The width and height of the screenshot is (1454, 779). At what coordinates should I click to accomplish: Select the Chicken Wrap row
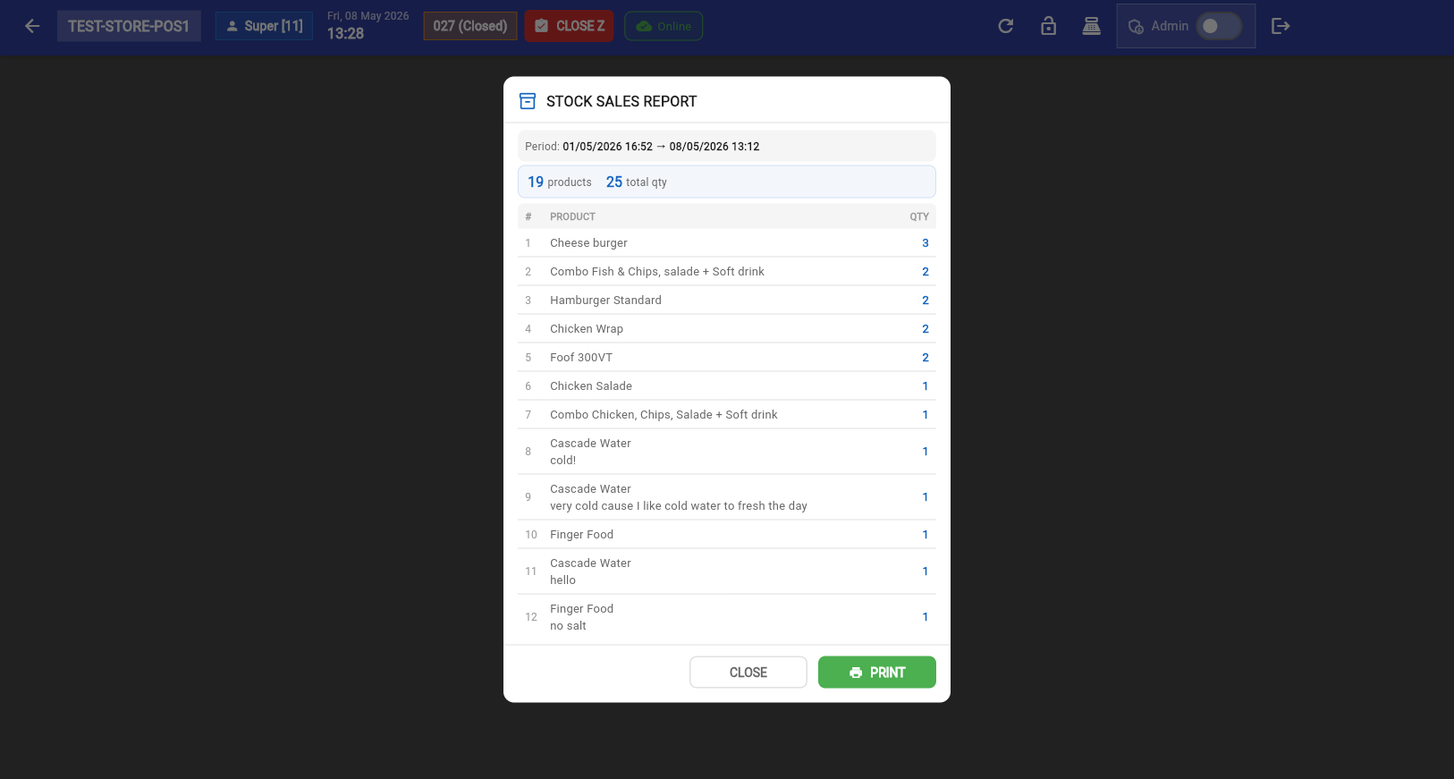[727, 329]
